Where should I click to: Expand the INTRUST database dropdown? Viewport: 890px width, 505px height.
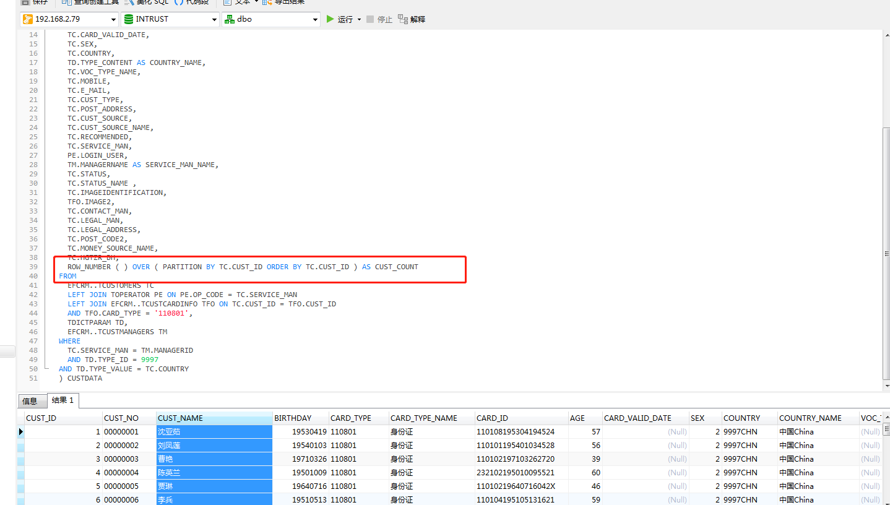pos(214,19)
